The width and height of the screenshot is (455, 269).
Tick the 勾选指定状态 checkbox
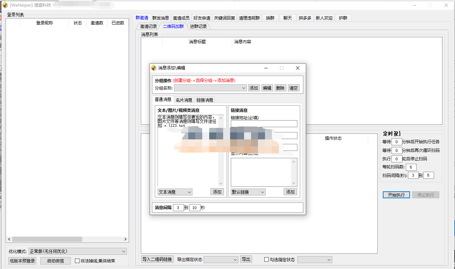267,260
